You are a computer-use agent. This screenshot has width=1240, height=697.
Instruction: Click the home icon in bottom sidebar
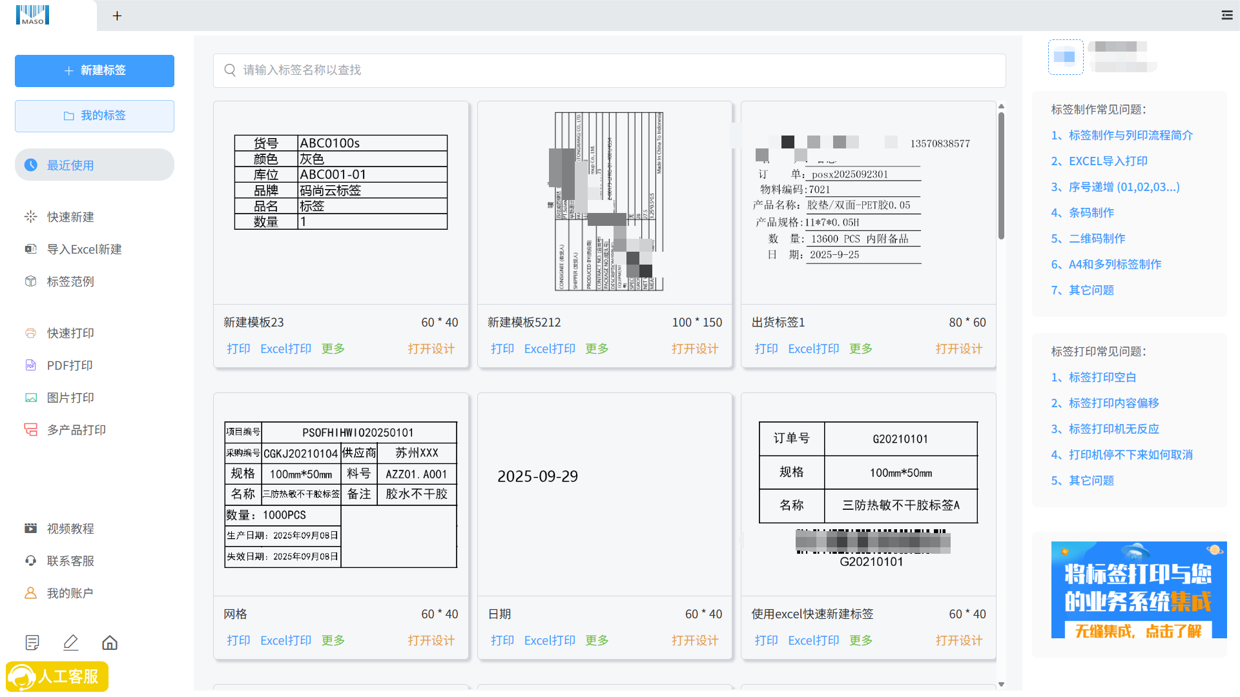110,643
